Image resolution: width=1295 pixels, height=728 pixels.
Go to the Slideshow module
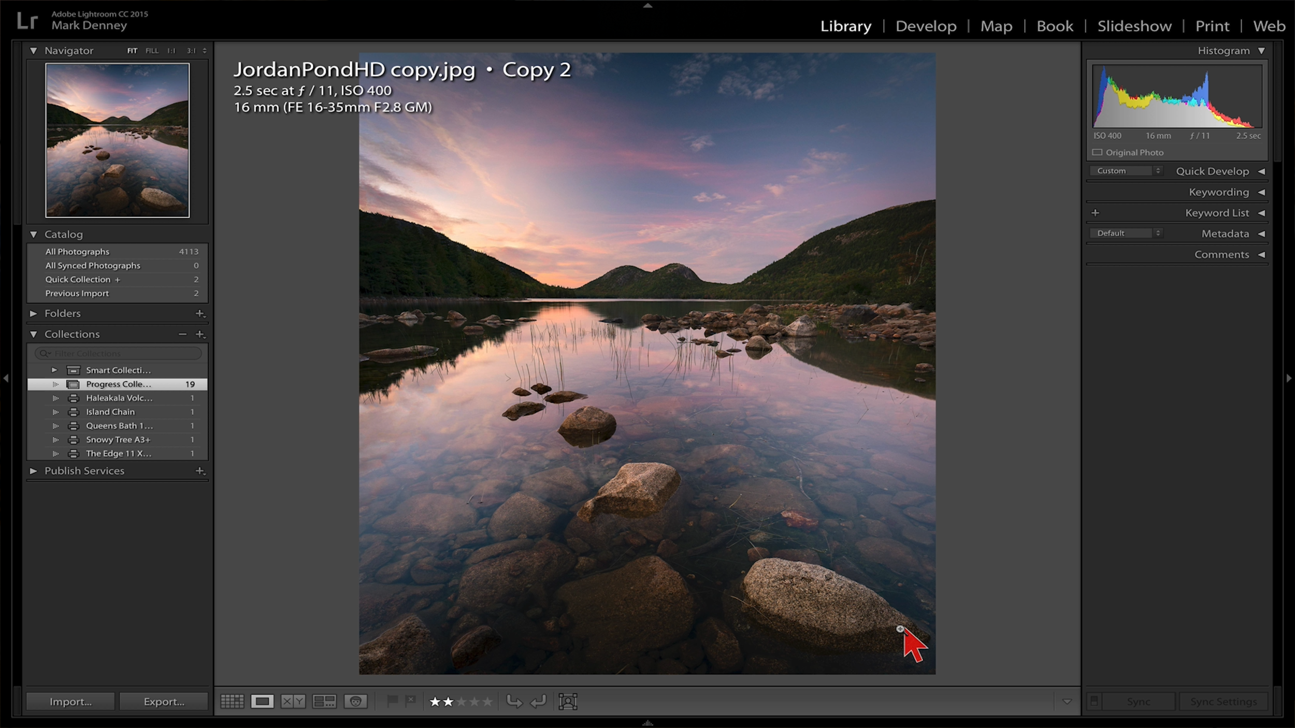click(1134, 26)
